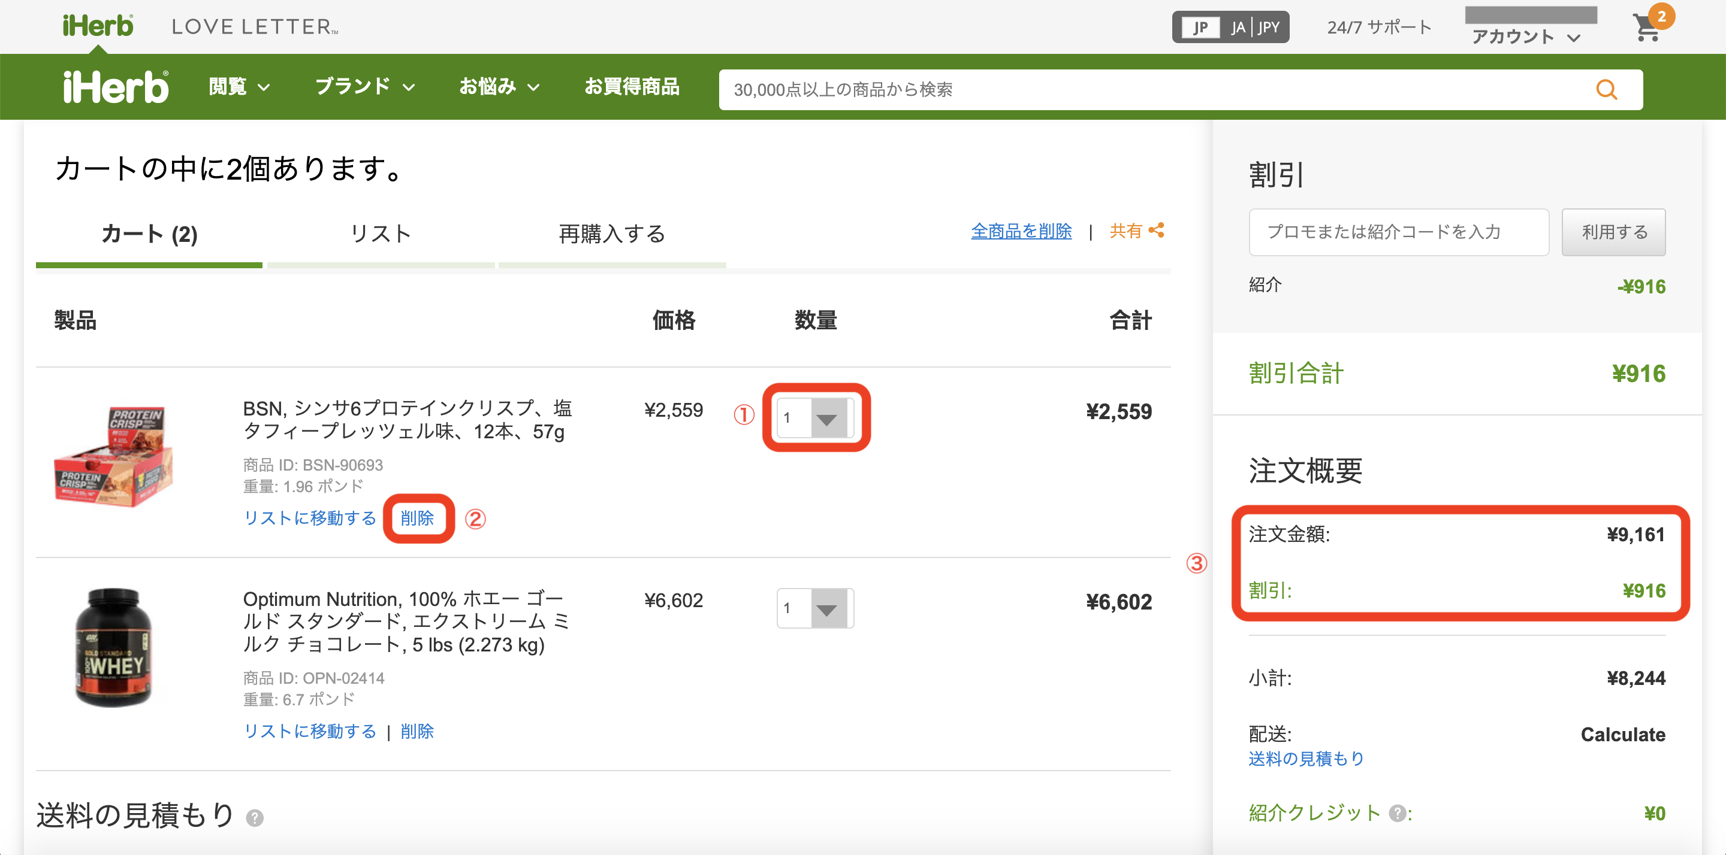The image size is (1726, 855).
Task: Click リストに移動する for BSN item
Action: click(310, 519)
